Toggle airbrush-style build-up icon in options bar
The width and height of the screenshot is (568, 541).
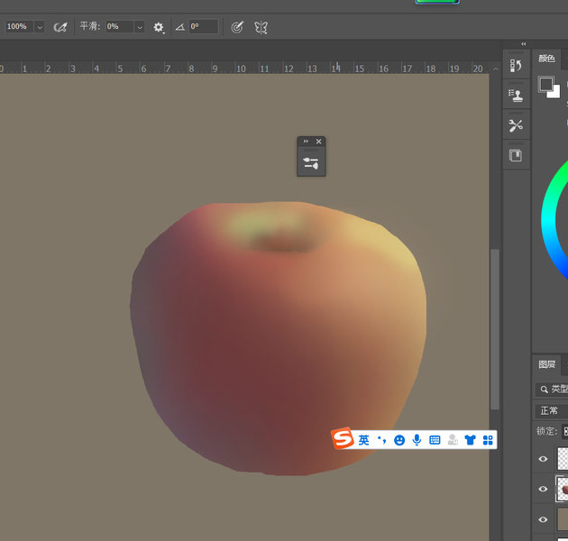coord(60,27)
